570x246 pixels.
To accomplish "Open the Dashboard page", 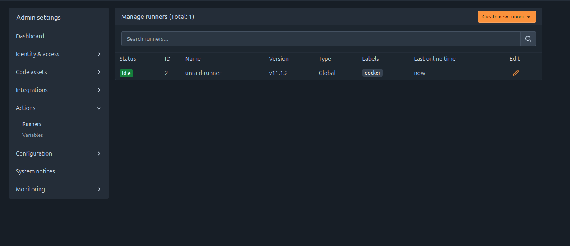I will [30, 36].
